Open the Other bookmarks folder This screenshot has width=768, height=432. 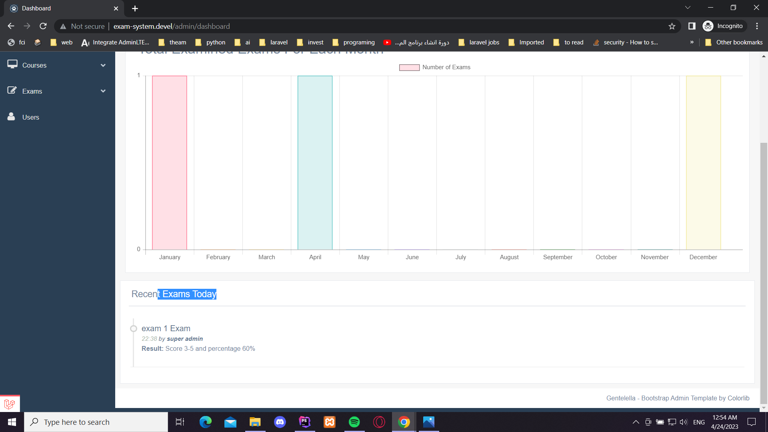coord(734,42)
